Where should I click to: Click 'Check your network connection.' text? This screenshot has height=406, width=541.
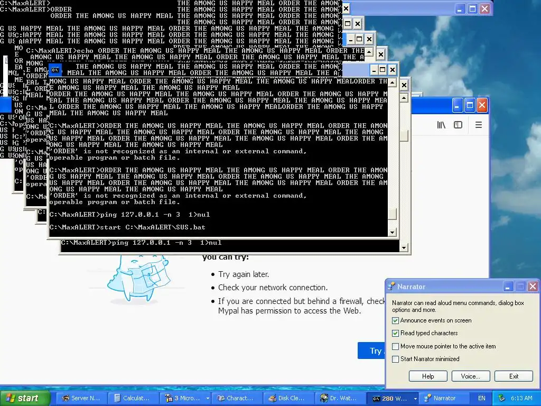tap(273, 288)
